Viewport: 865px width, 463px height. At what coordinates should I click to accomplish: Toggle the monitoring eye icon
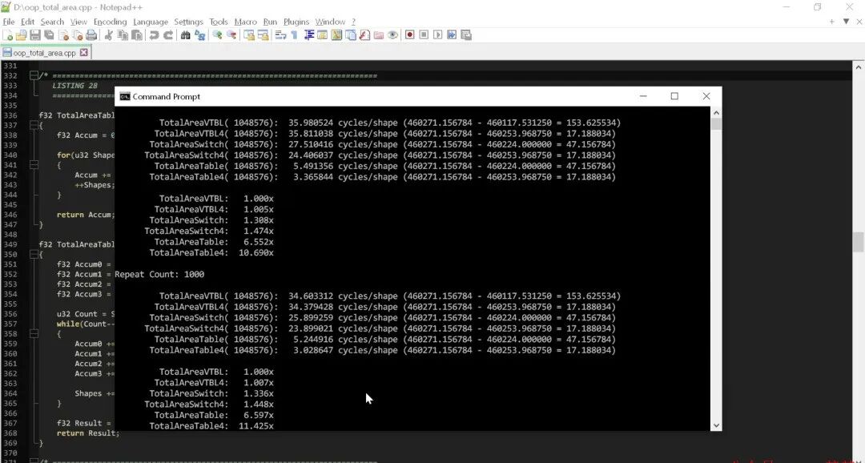coord(392,34)
